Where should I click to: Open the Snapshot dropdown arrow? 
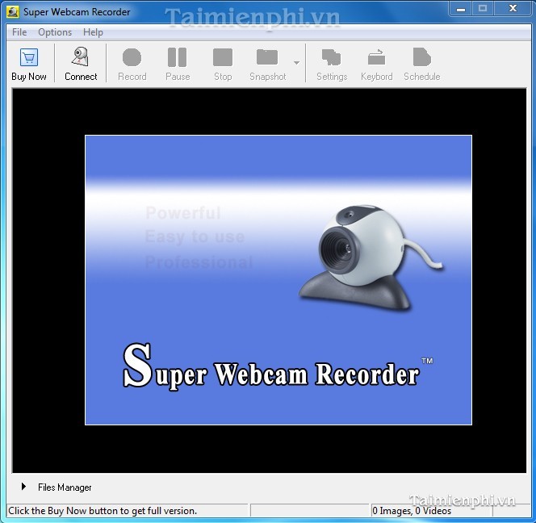click(296, 63)
